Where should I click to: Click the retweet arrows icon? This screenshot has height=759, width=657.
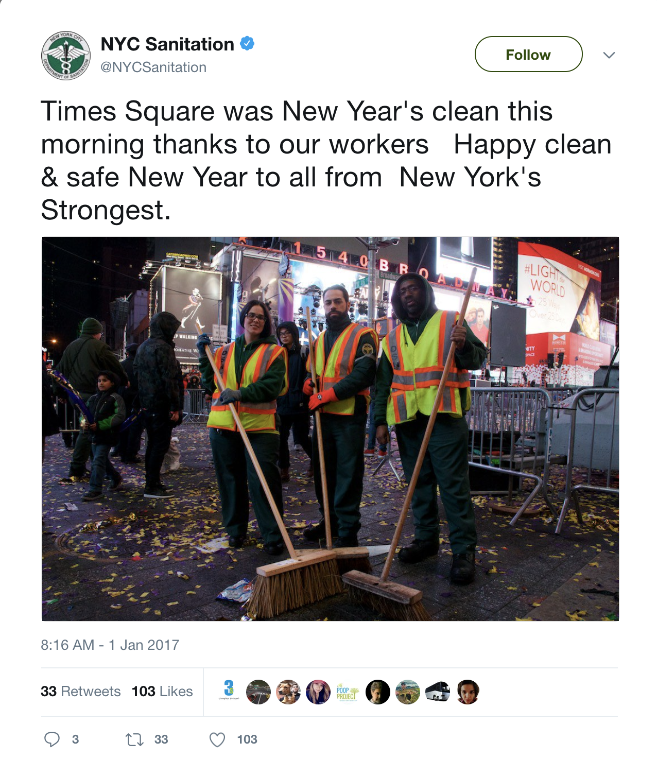point(134,740)
